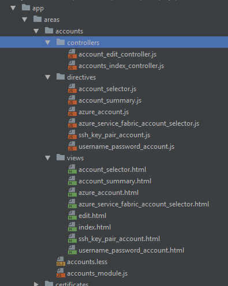228x286 pixels.
Task: Select file edit.html
Action: [x=92, y=216]
